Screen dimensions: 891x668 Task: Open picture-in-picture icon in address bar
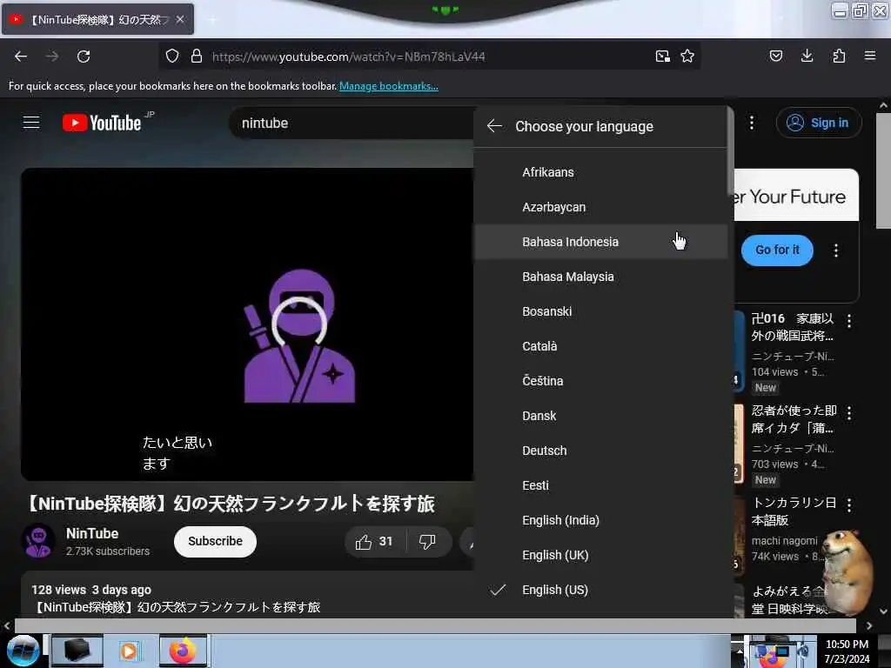[662, 56]
